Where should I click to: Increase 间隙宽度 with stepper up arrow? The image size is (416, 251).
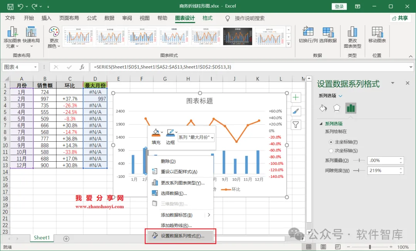pyautogui.click(x=401, y=169)
